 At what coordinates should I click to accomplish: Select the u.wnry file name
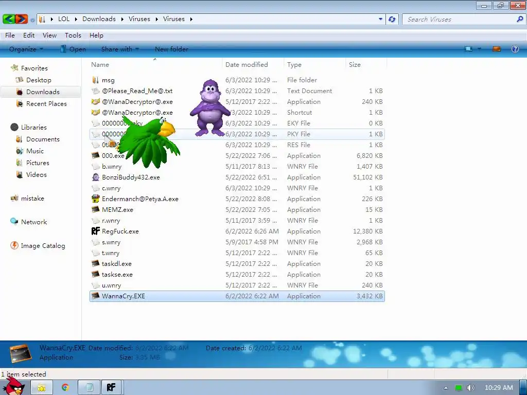pos(111,285)
